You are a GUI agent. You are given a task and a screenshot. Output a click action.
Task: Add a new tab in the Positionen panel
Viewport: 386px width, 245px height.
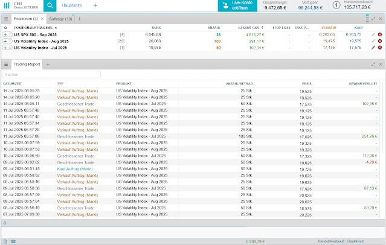[79, 19]
